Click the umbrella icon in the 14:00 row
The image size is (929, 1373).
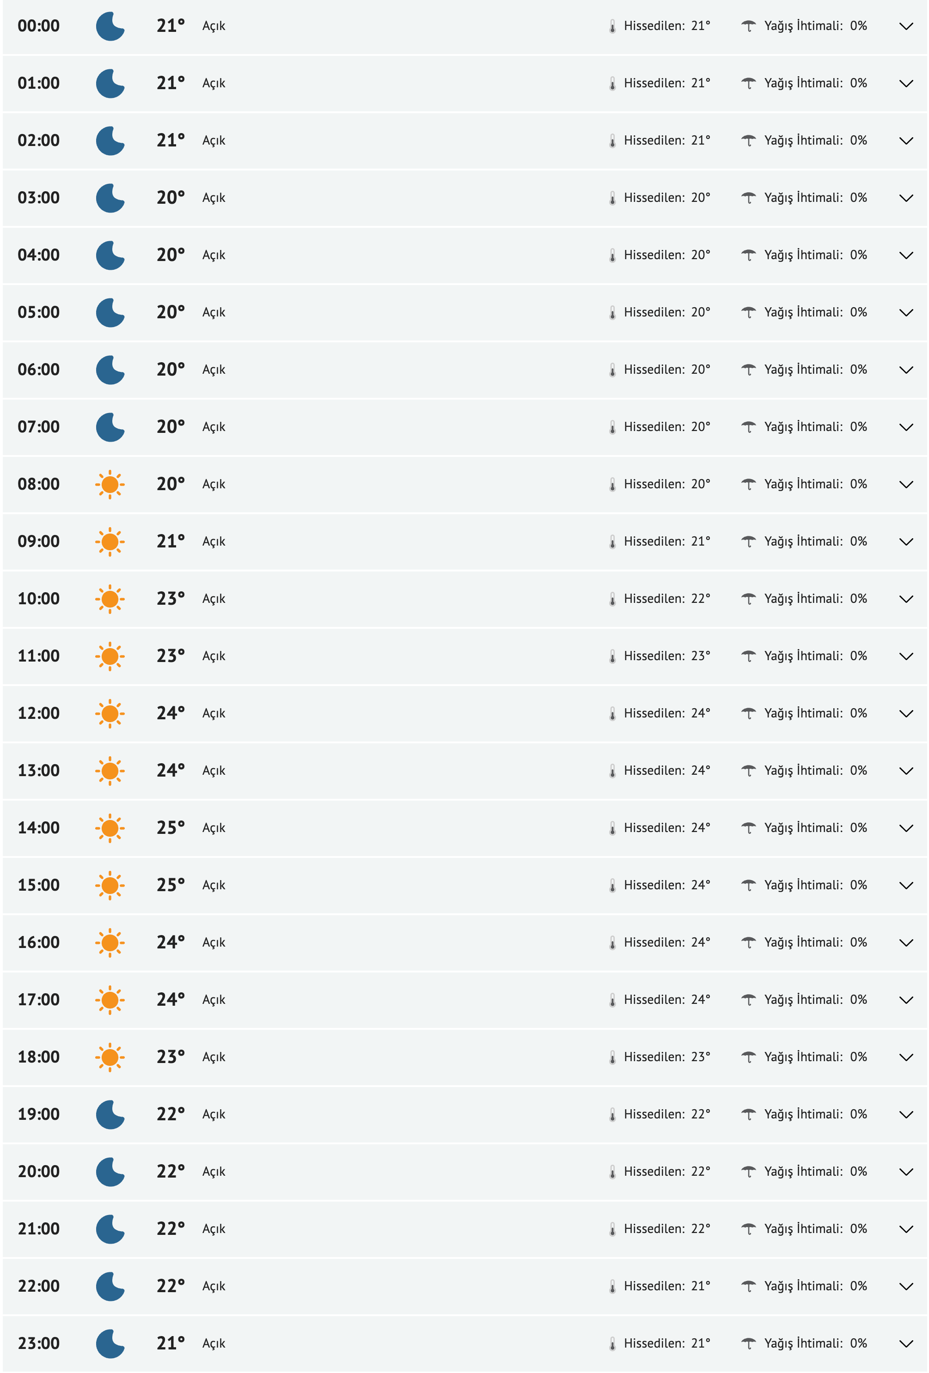748,828
